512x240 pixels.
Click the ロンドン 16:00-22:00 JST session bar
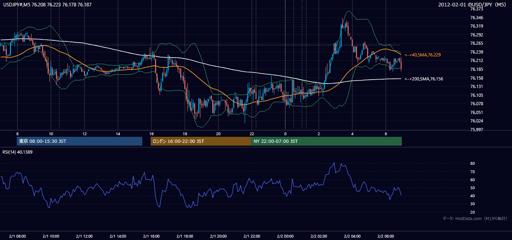201,141
